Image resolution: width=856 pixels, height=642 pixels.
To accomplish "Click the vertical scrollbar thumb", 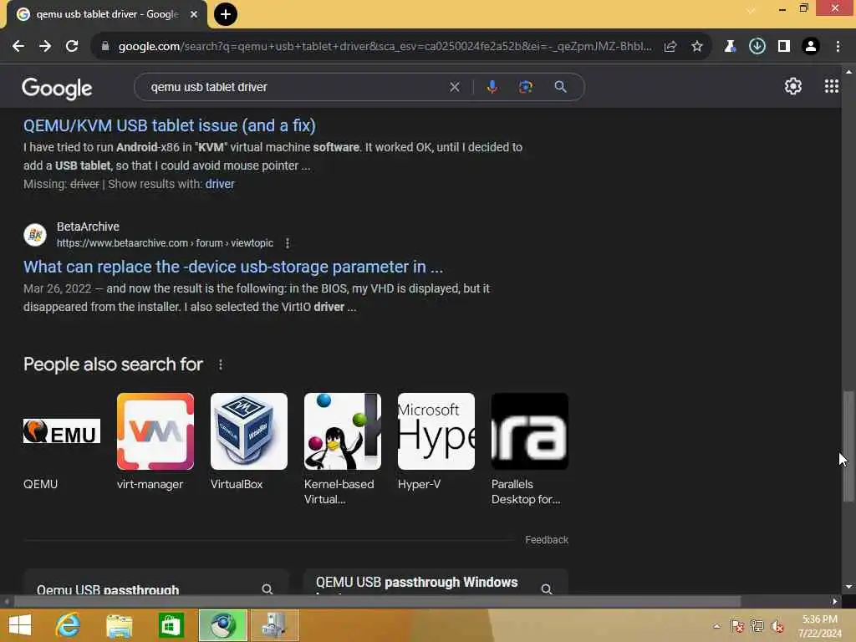I will (x=848, y=446).
